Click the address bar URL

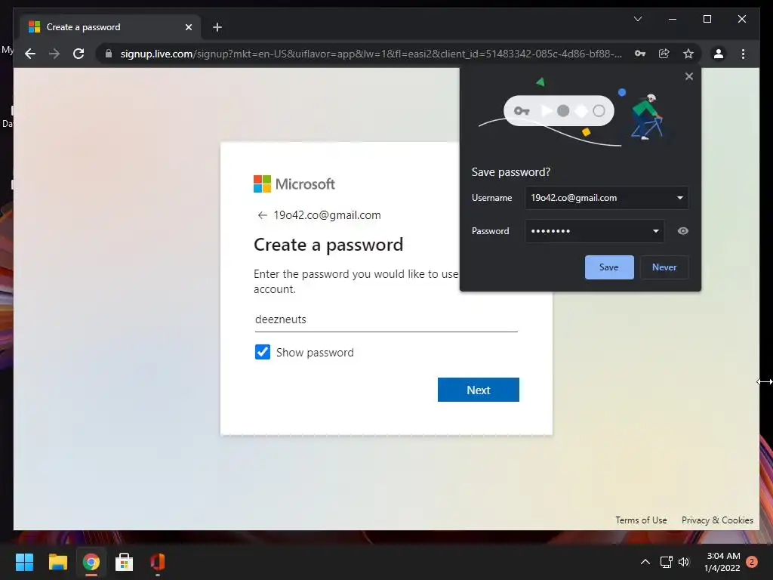pyautogui.click(x=371, y=54)
